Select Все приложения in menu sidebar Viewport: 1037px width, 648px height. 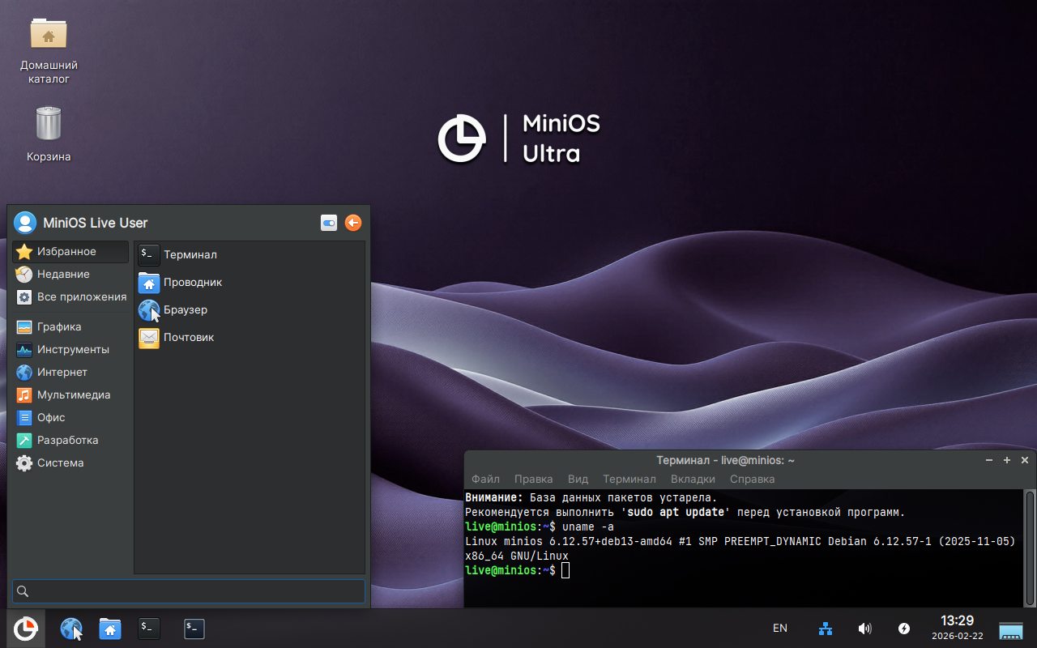coord(81,296)
